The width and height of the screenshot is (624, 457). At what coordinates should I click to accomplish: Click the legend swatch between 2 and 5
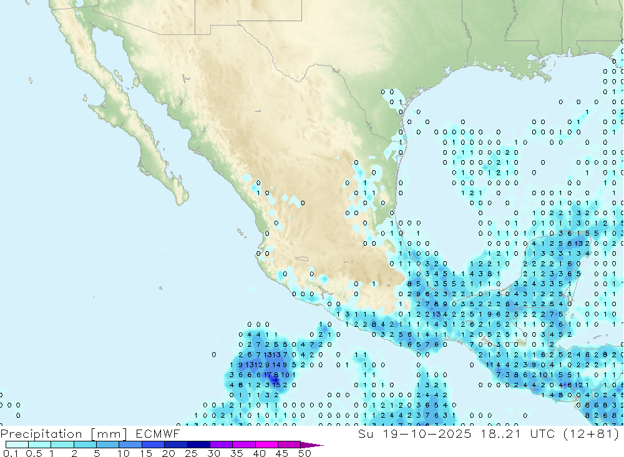[85, 445]
